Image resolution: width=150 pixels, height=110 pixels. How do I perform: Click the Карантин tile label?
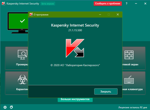(x=22, y=89)
